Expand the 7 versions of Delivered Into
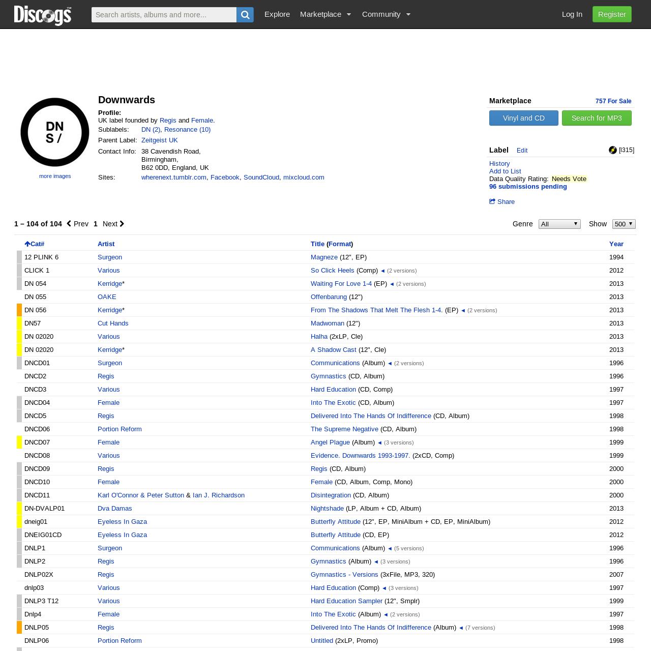This screenshot has height=651, width=651. (461, 628)
